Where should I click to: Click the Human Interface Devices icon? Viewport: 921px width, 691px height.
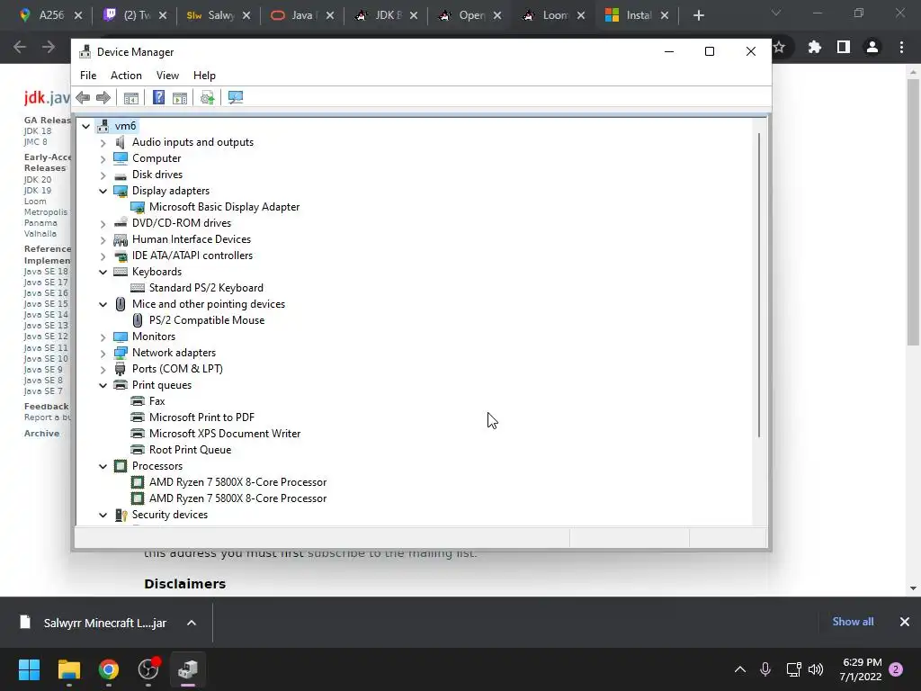[121, 239]
